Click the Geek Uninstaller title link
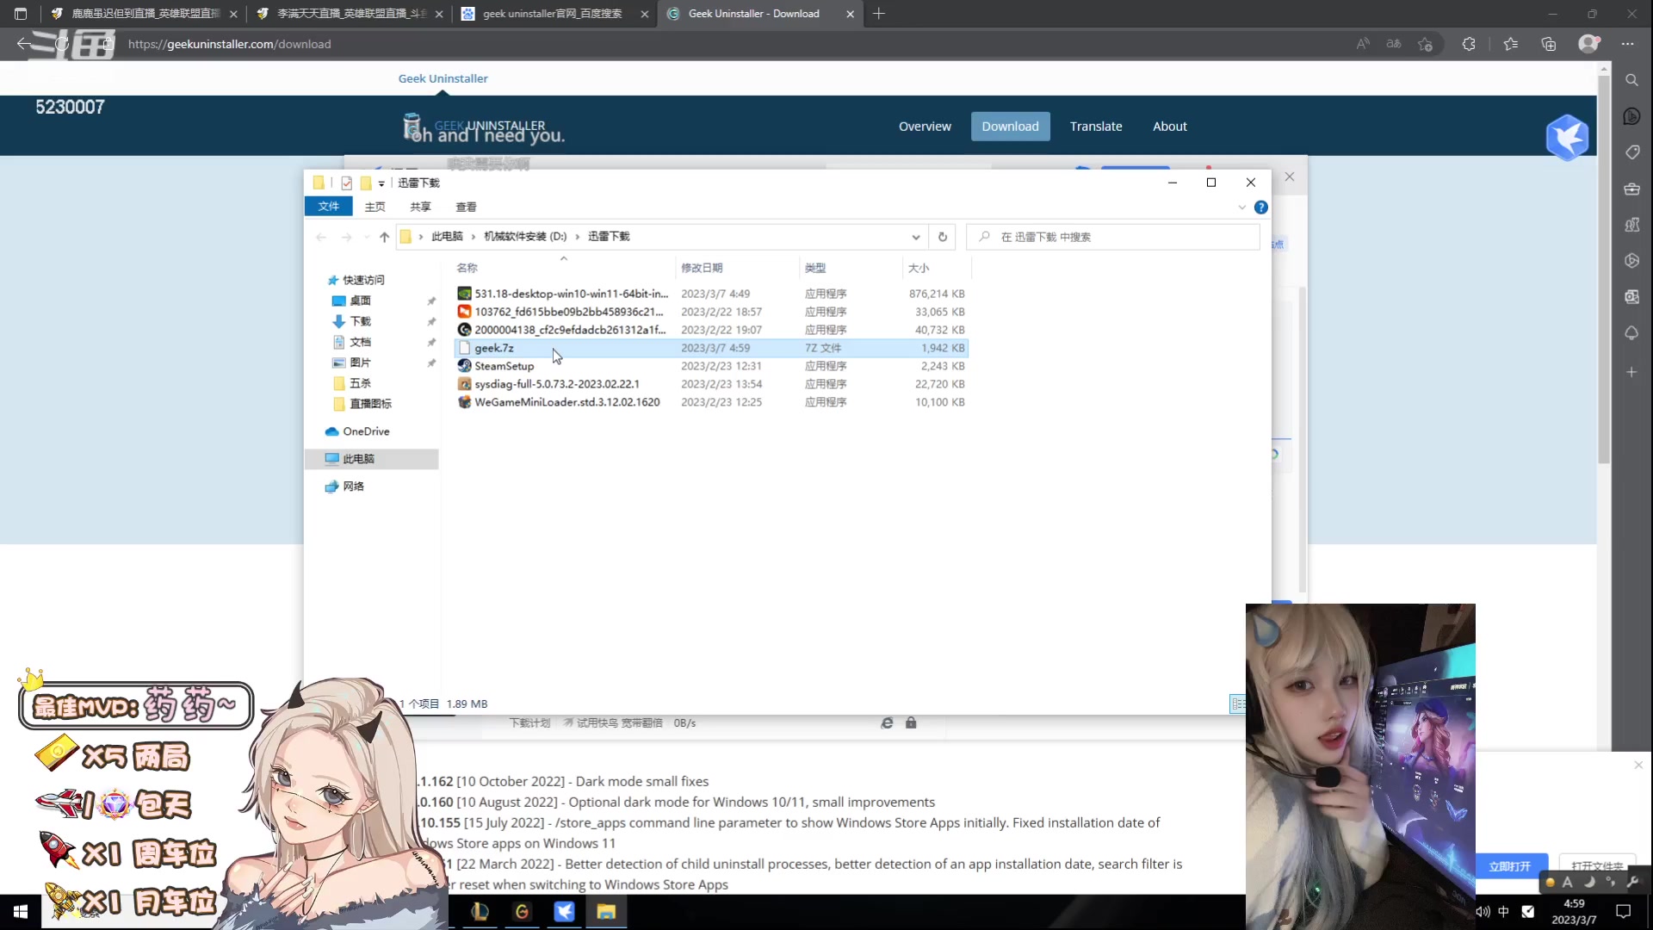1653x930 pixels. point(443,78)
